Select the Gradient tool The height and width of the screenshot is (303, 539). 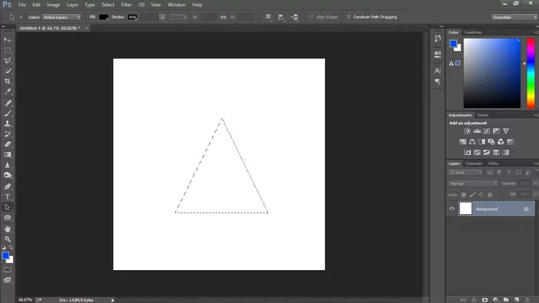point(8,155)
